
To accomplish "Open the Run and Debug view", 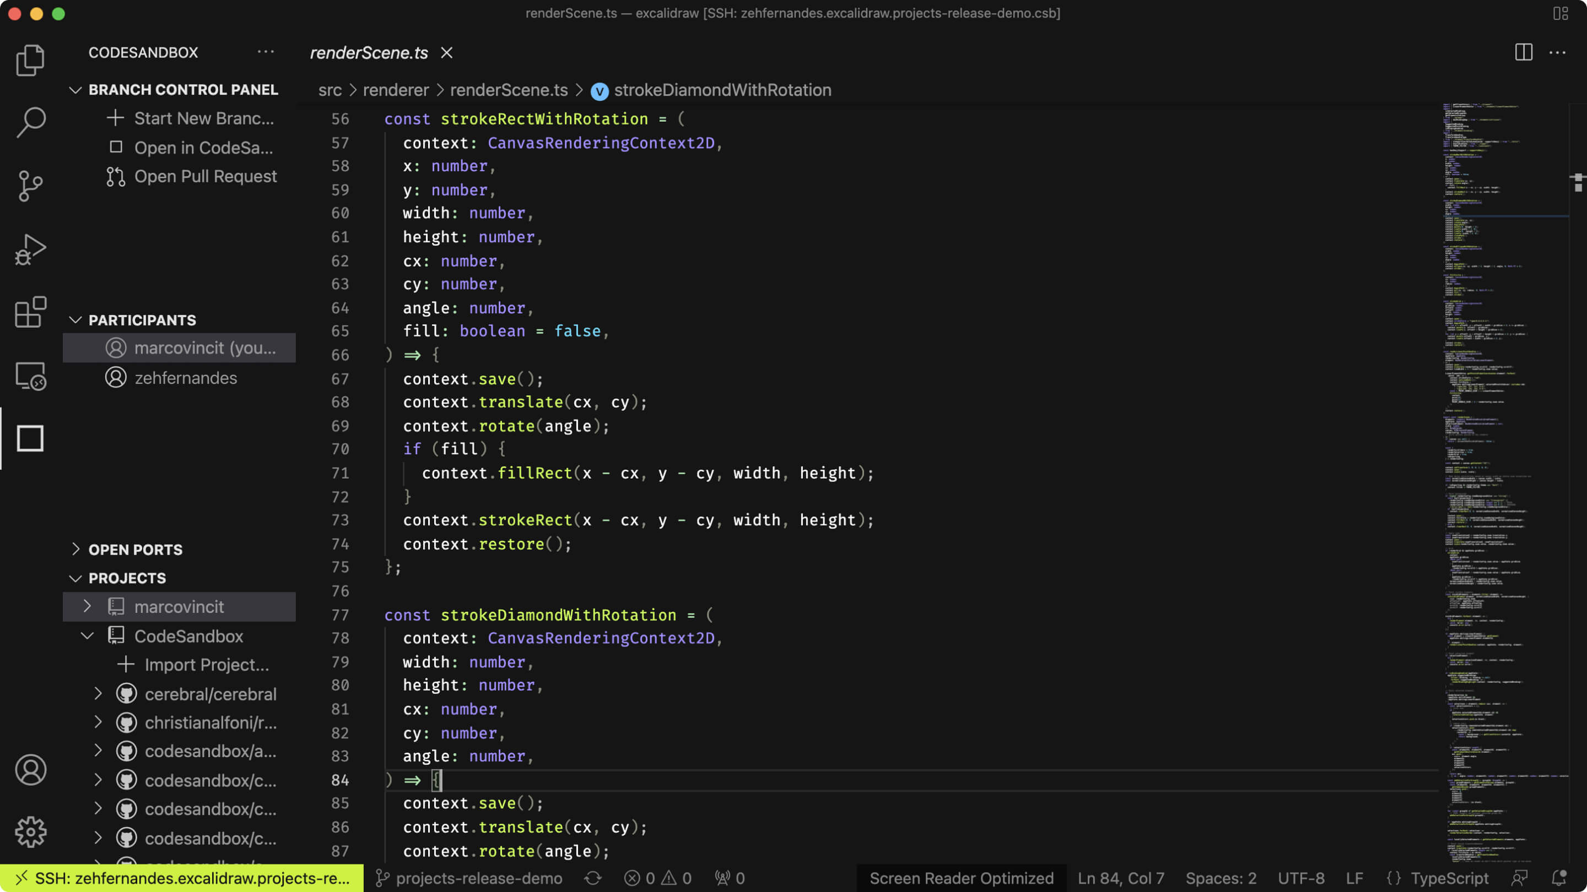I will coord(30,249).
